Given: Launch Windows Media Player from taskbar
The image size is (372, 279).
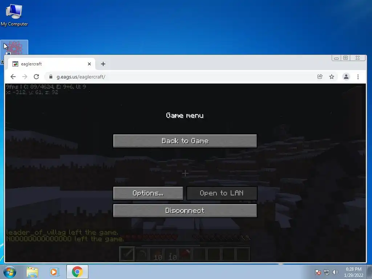Looking at the screenshot, I should (54, 272).
